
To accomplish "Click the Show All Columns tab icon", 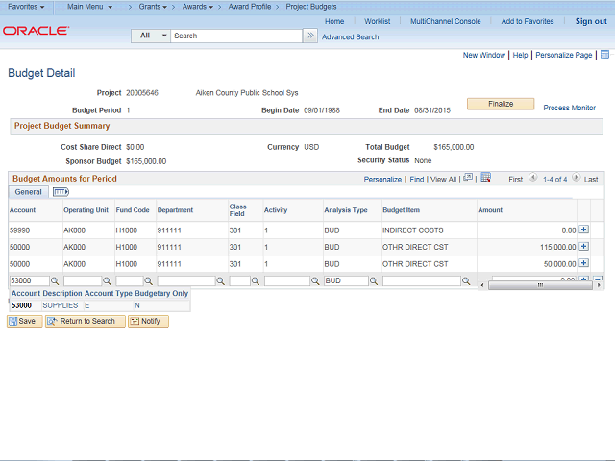I will 61,192.
